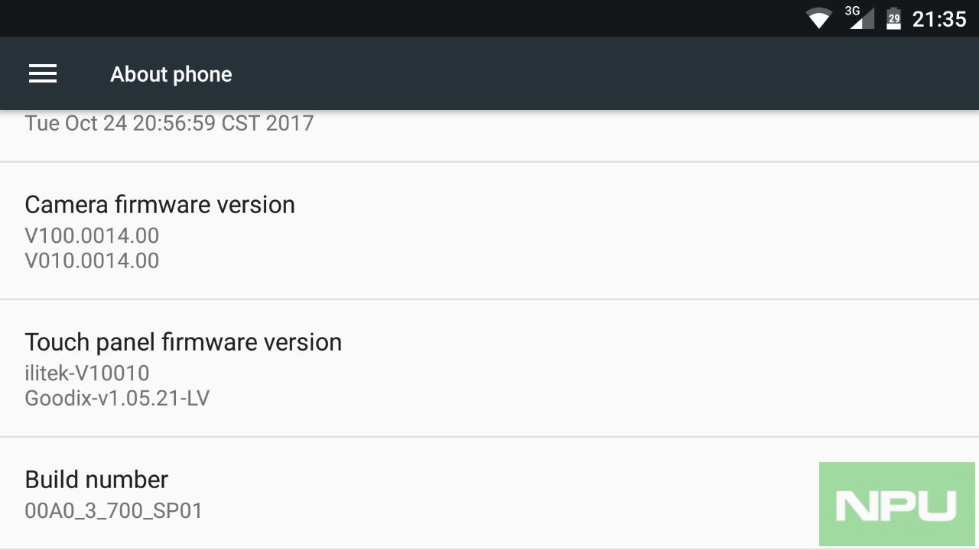Screen dimensions: 979x550
Task: Tap the battery percentage number 29
Action: click(893, 21)
